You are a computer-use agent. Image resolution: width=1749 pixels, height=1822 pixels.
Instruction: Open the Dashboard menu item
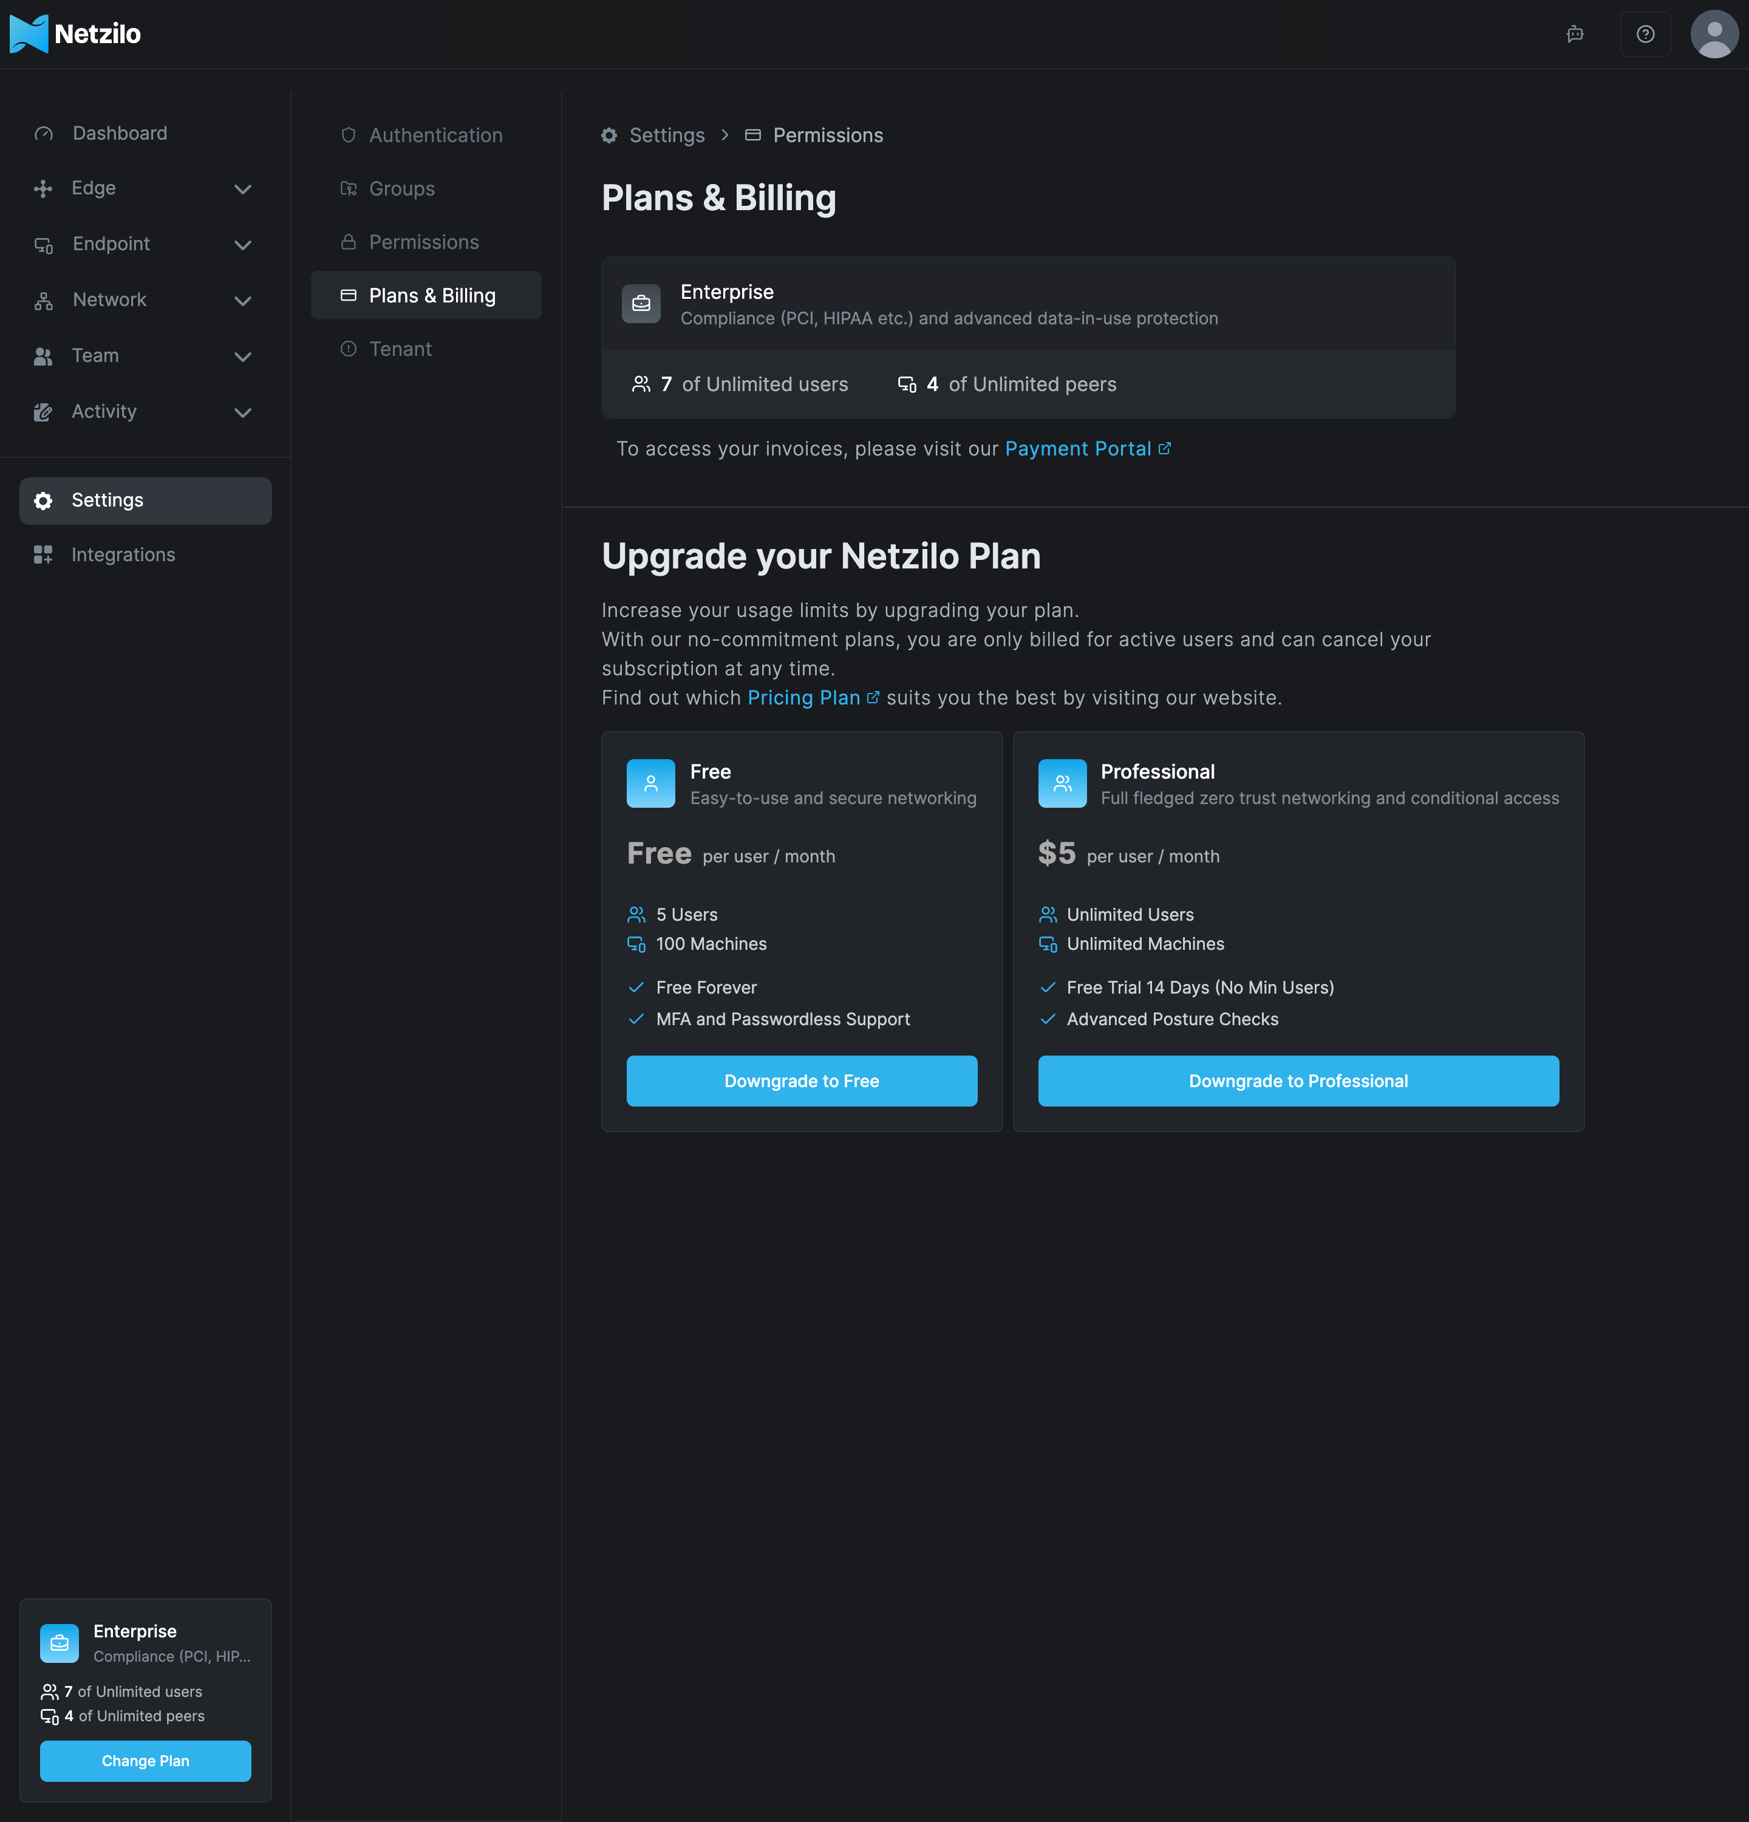pyautogui.click(x=145, y=134)
